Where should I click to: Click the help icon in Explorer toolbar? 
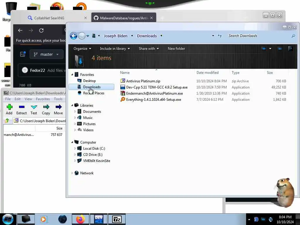coord(290,49)
